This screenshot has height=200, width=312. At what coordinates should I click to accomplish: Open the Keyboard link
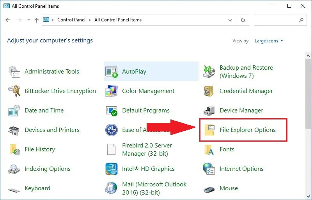[x=37, y=188]
